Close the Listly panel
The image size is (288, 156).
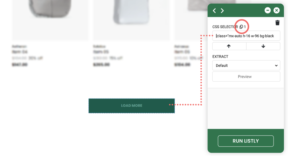coord(277,11)
